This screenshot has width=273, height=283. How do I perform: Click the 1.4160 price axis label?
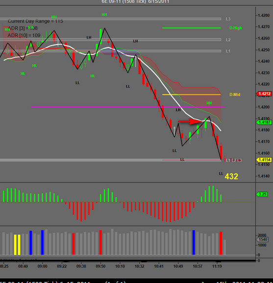(264, 153)
